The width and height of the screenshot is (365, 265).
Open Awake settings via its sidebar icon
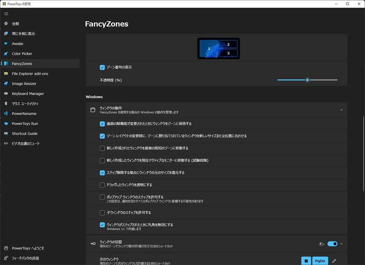point(6,43)
